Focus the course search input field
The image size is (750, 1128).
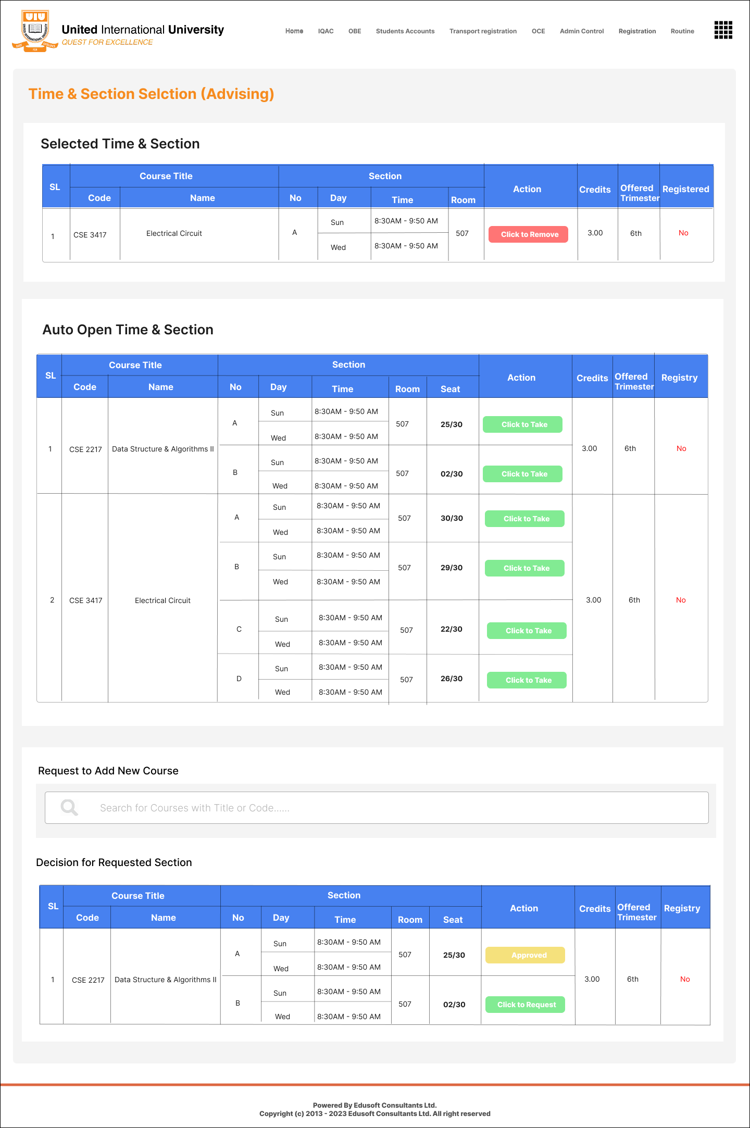[x=396, y=808]
